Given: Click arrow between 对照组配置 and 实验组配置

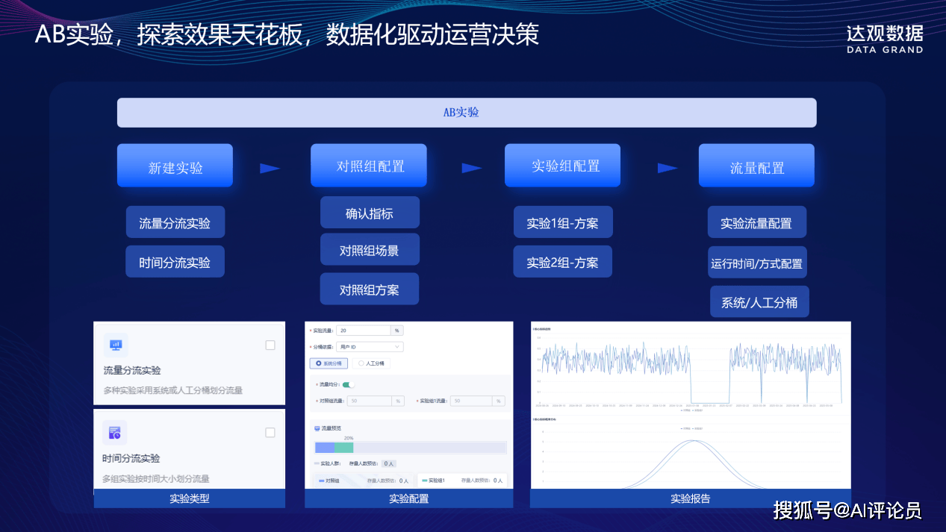Looking at the screenshot, I should pyautogui.click(x=472, y=168).
